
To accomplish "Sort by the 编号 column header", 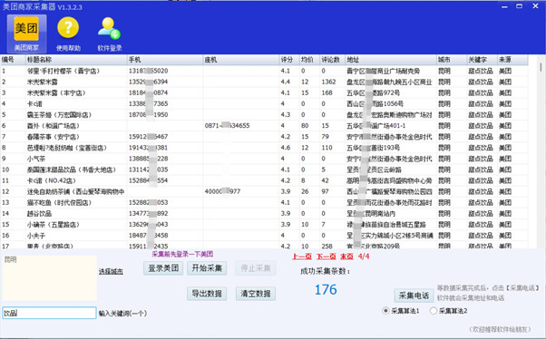I will click(13, 60).
